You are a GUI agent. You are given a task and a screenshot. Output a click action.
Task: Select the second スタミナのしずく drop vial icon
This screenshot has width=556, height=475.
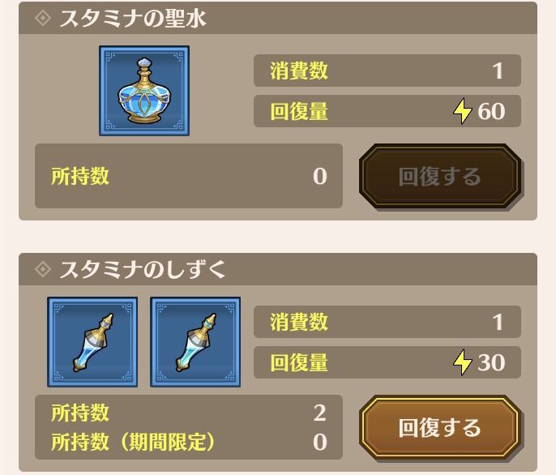point(195,342)
